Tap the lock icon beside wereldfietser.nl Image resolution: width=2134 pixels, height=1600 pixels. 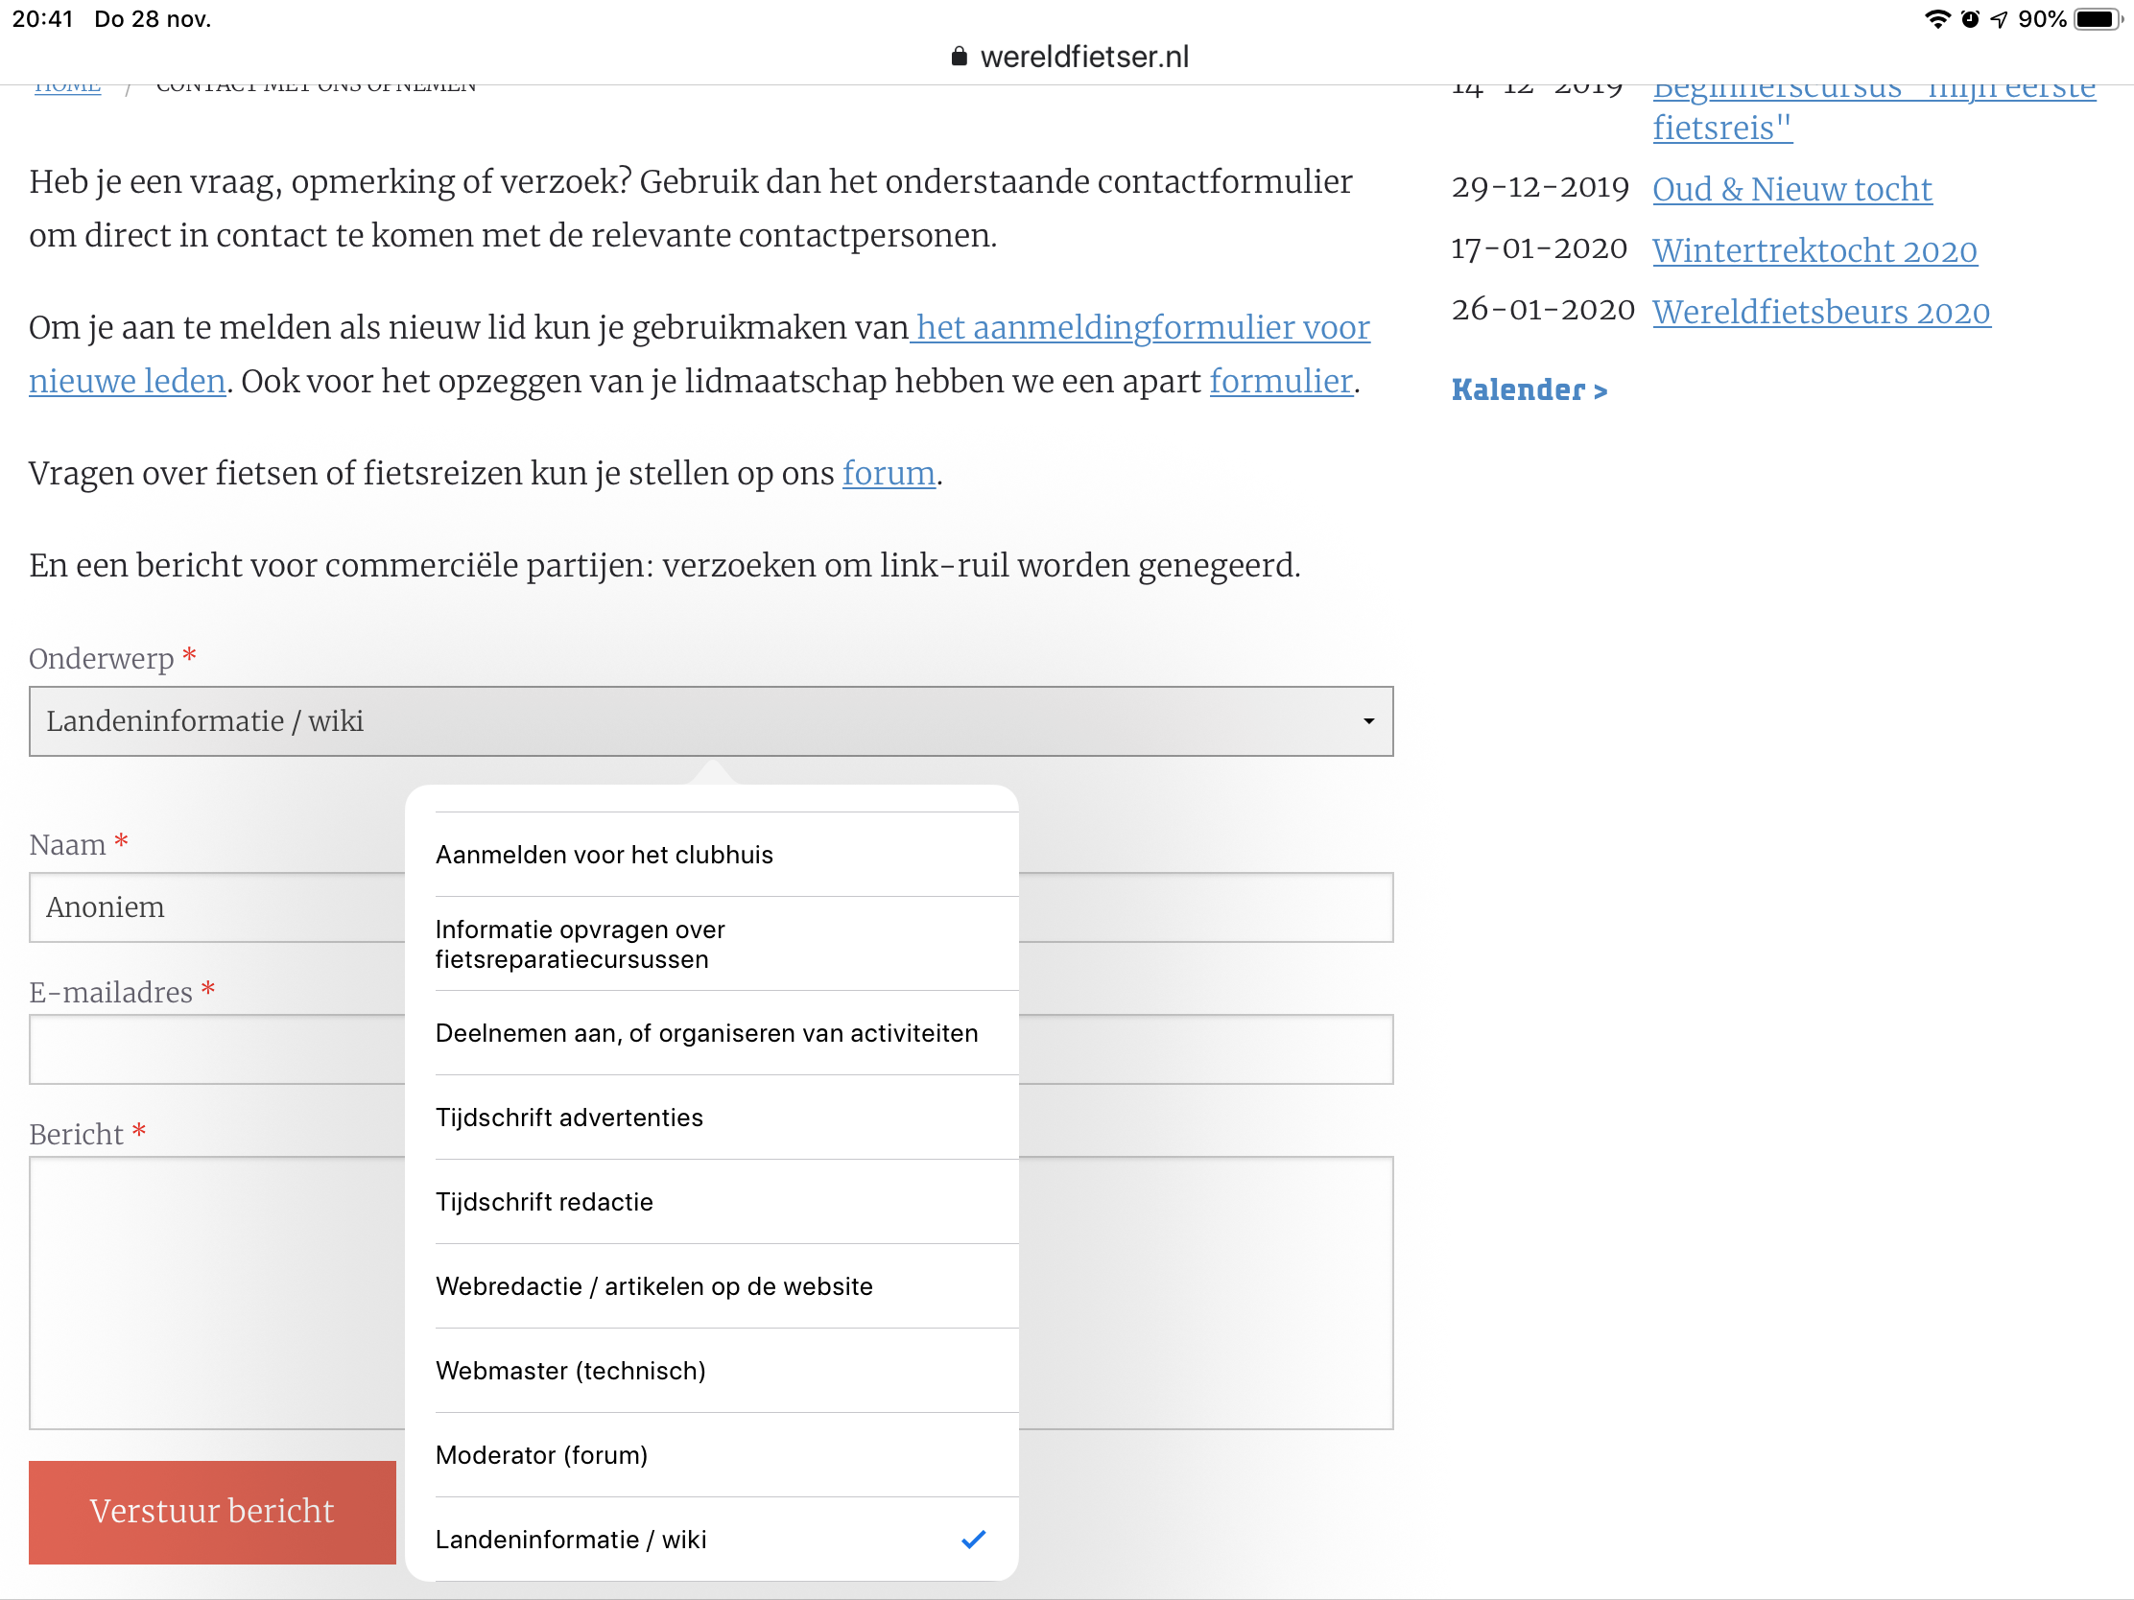(x=958, y=57)
